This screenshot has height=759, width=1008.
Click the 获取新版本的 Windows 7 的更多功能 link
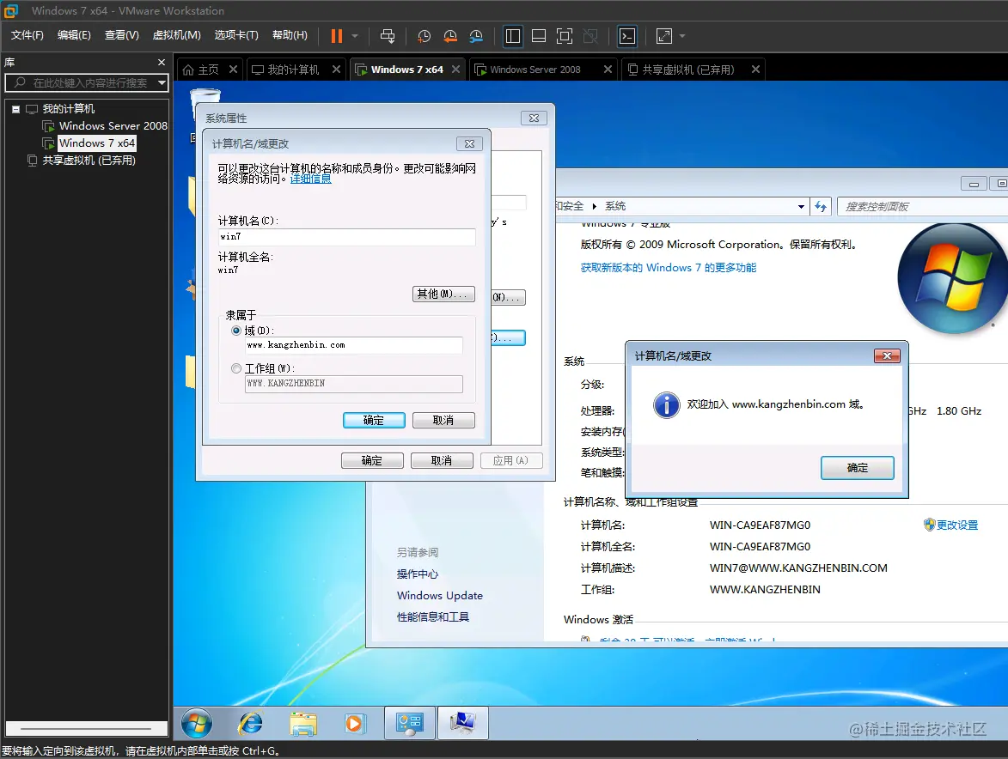click(x=668, y=268)
